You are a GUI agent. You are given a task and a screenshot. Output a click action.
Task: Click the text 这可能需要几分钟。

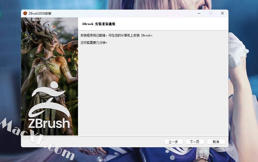[x=94, y=43]
